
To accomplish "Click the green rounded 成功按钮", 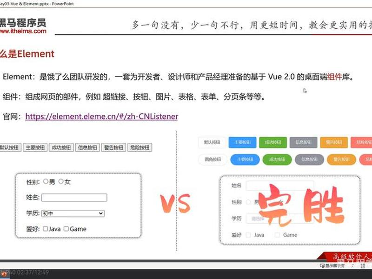I will (x=277, y=159).
